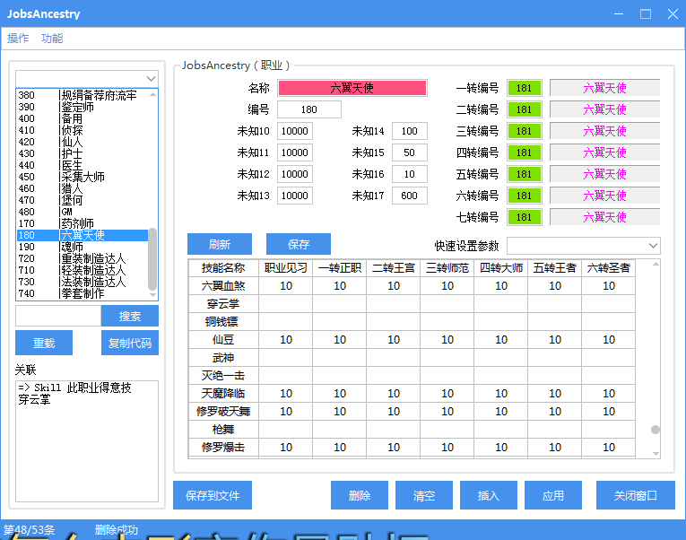Click the 复制代码 button
Viewport: 686px width, 540px height.
pyautogui.click(x=130, y=343)
